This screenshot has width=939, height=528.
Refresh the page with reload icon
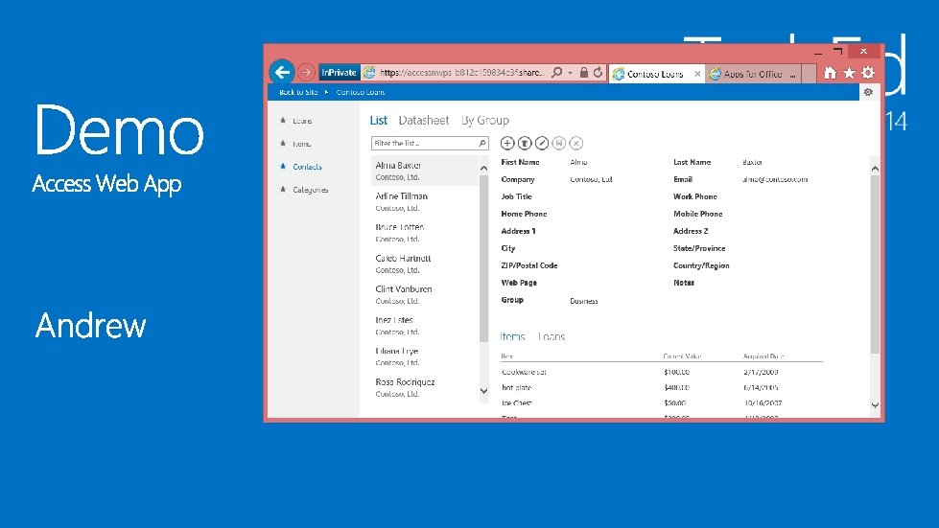(x=598, y=73)
